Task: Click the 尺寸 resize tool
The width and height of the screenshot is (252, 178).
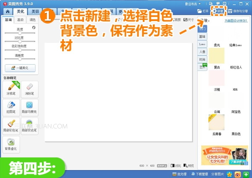Action: click(x=189, y=20)
